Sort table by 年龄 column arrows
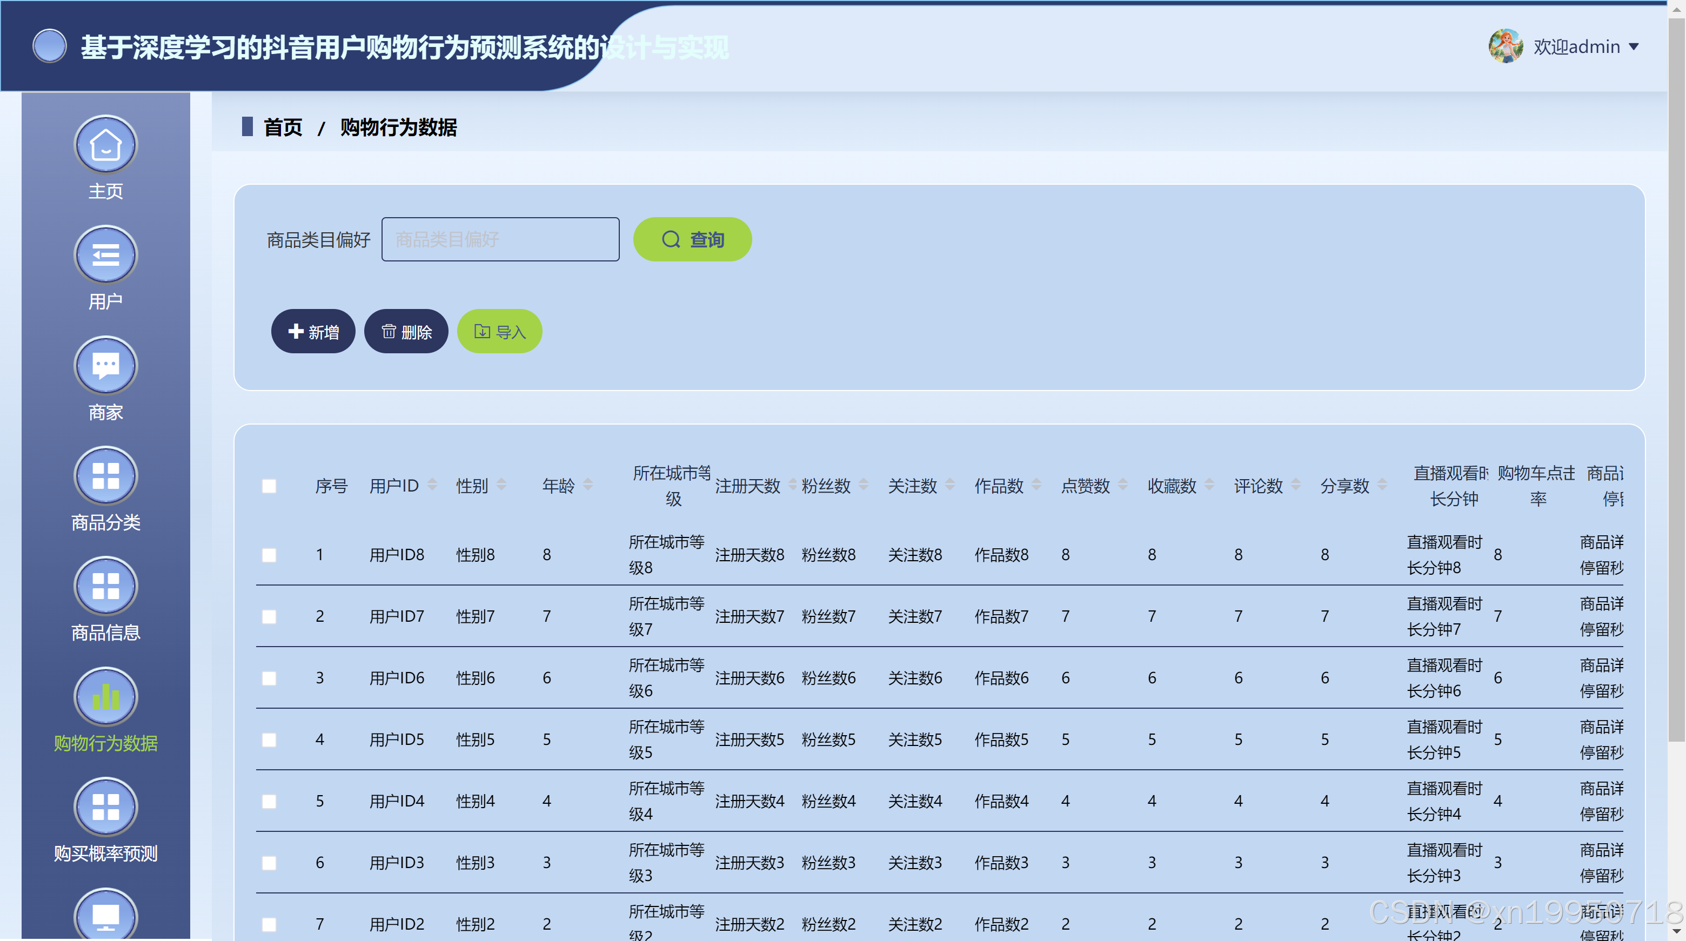Viewport: 1686px width, 941px height. pyautogui.click(x=588, y=484)
